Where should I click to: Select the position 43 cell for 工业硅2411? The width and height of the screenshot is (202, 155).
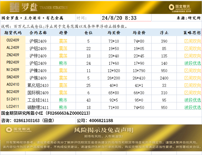[x=88, y=99]
